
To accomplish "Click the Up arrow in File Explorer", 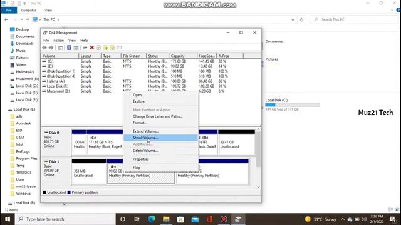I will point(28,19).
